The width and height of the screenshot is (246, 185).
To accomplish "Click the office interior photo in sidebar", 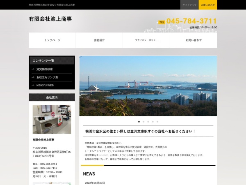I will 52,119.
